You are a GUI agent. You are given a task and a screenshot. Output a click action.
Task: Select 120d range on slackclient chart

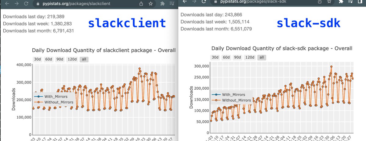[x=72, y=59]
